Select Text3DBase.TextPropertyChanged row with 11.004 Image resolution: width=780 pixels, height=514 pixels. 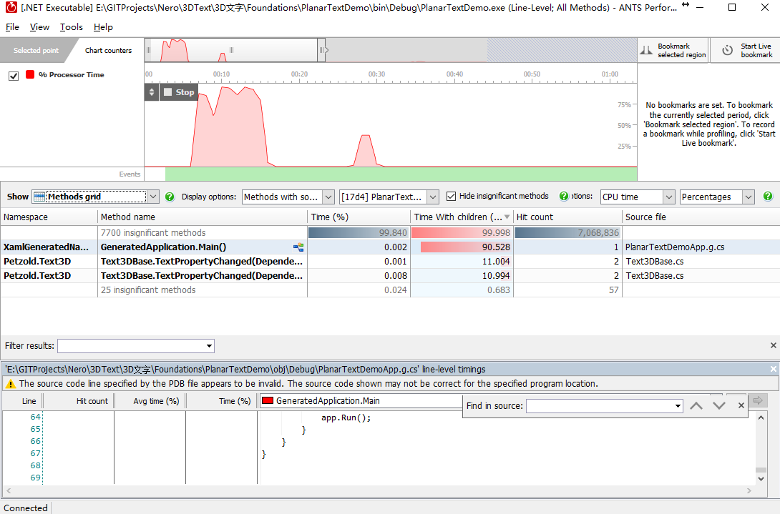click(x=390, y=262)
